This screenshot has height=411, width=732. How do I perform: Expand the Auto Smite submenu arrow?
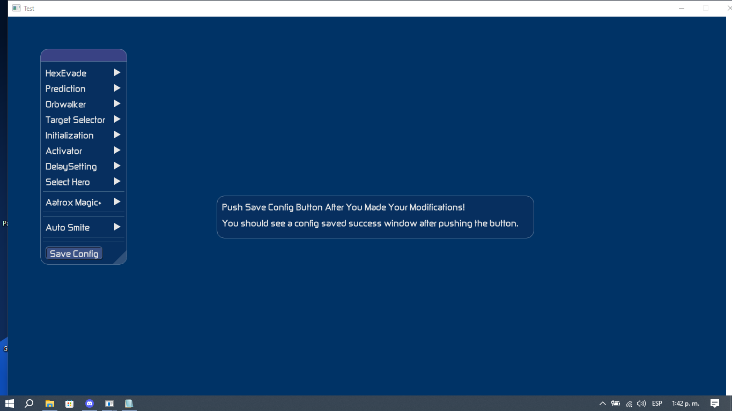(x=117, y=227)
